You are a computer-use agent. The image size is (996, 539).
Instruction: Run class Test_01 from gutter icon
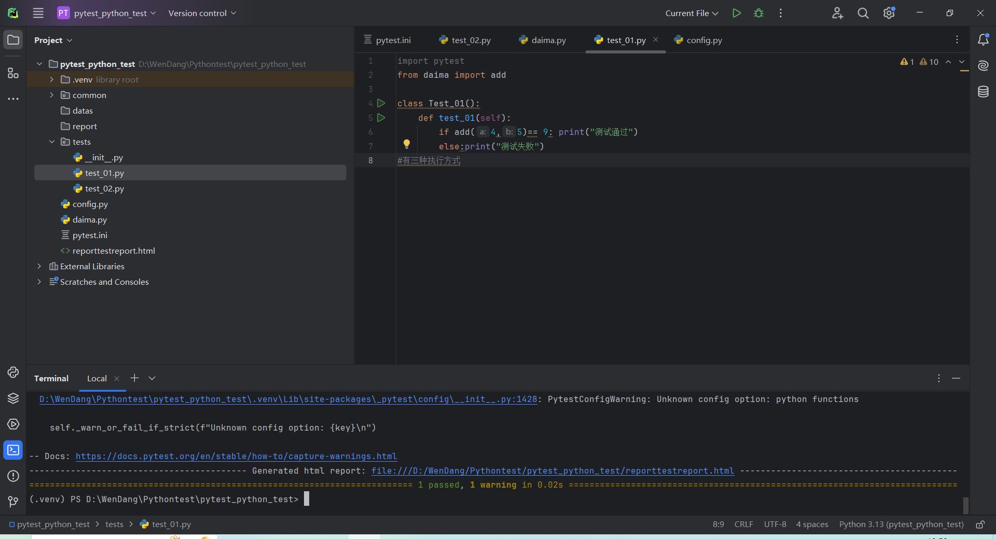tap(381, 103)
